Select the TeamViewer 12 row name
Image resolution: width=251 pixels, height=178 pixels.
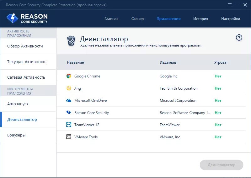pos(87,125)
